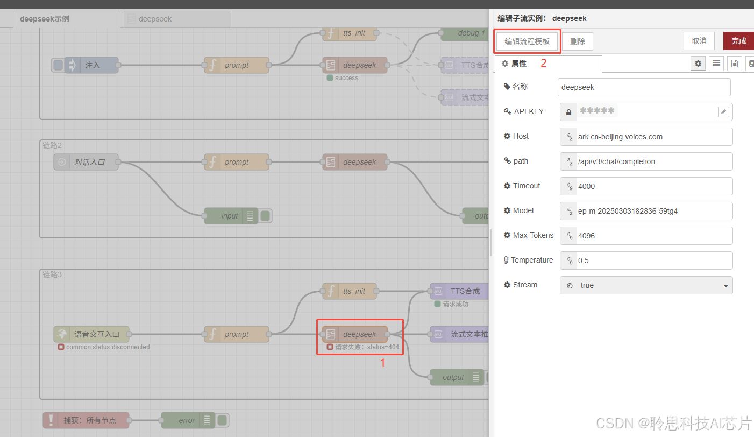The width and height of the screenshot is (754, 437).
Task: Click the 编辑流程模板 button
Action: (x=527, y=41)
